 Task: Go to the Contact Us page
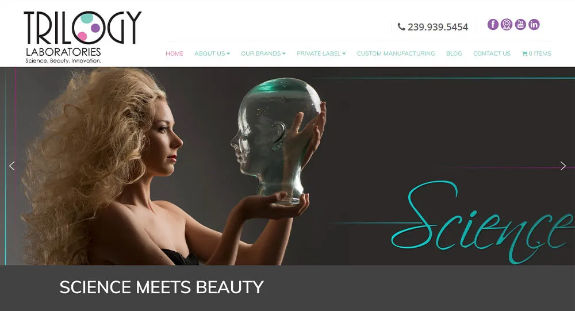492,53
